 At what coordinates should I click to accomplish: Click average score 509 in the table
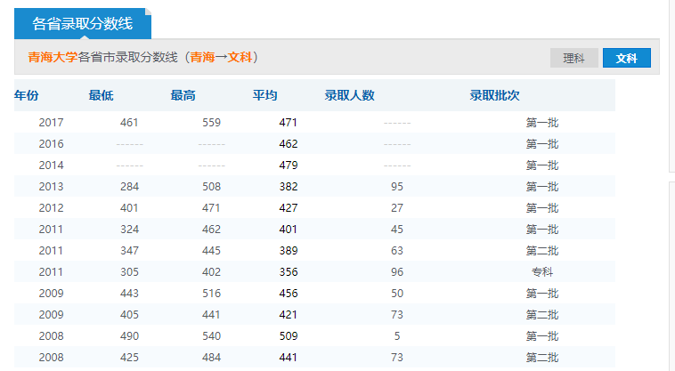pyautogui.click(x=288, y=336)
